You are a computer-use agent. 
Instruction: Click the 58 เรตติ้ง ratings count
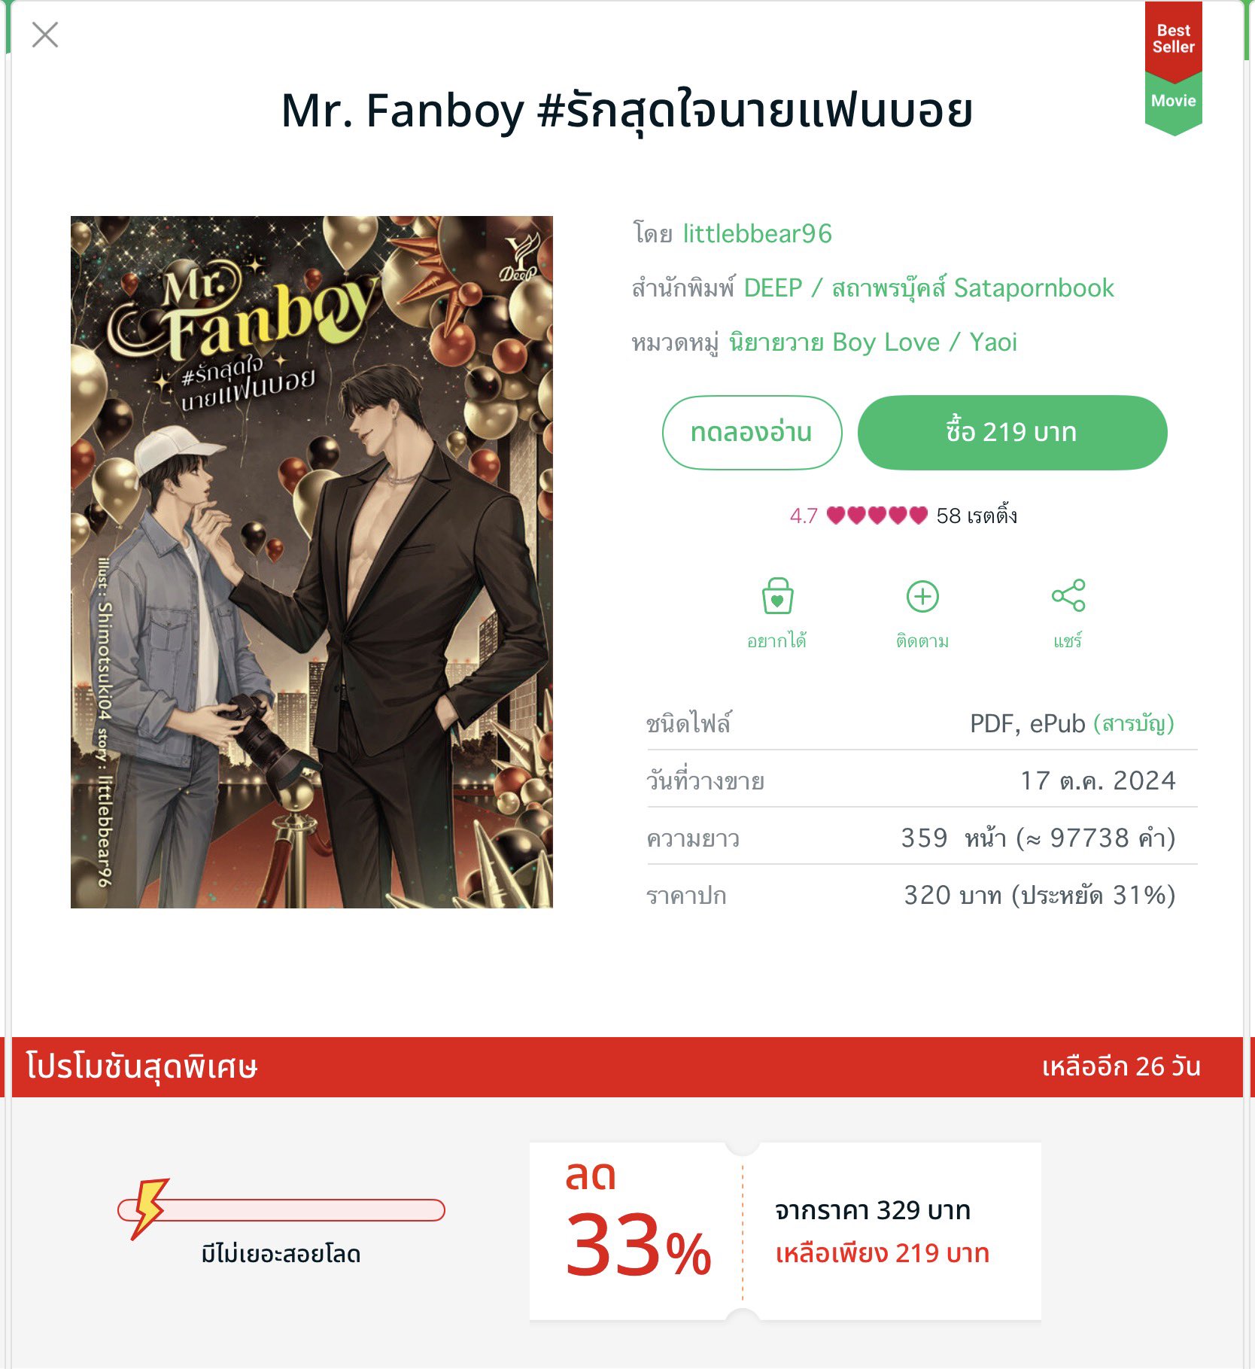(x=977, y=516)
